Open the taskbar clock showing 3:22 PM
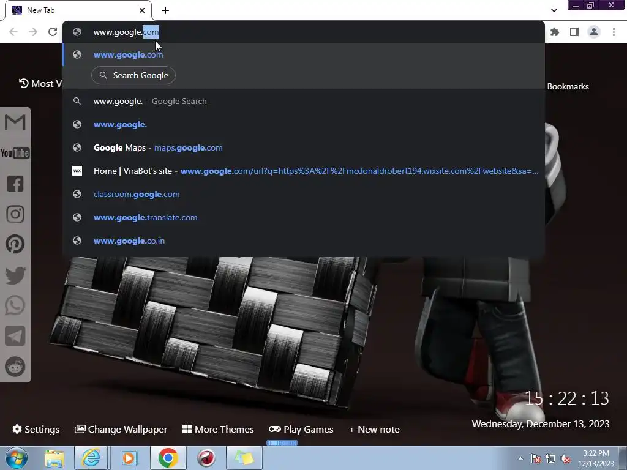 (596, 458)
